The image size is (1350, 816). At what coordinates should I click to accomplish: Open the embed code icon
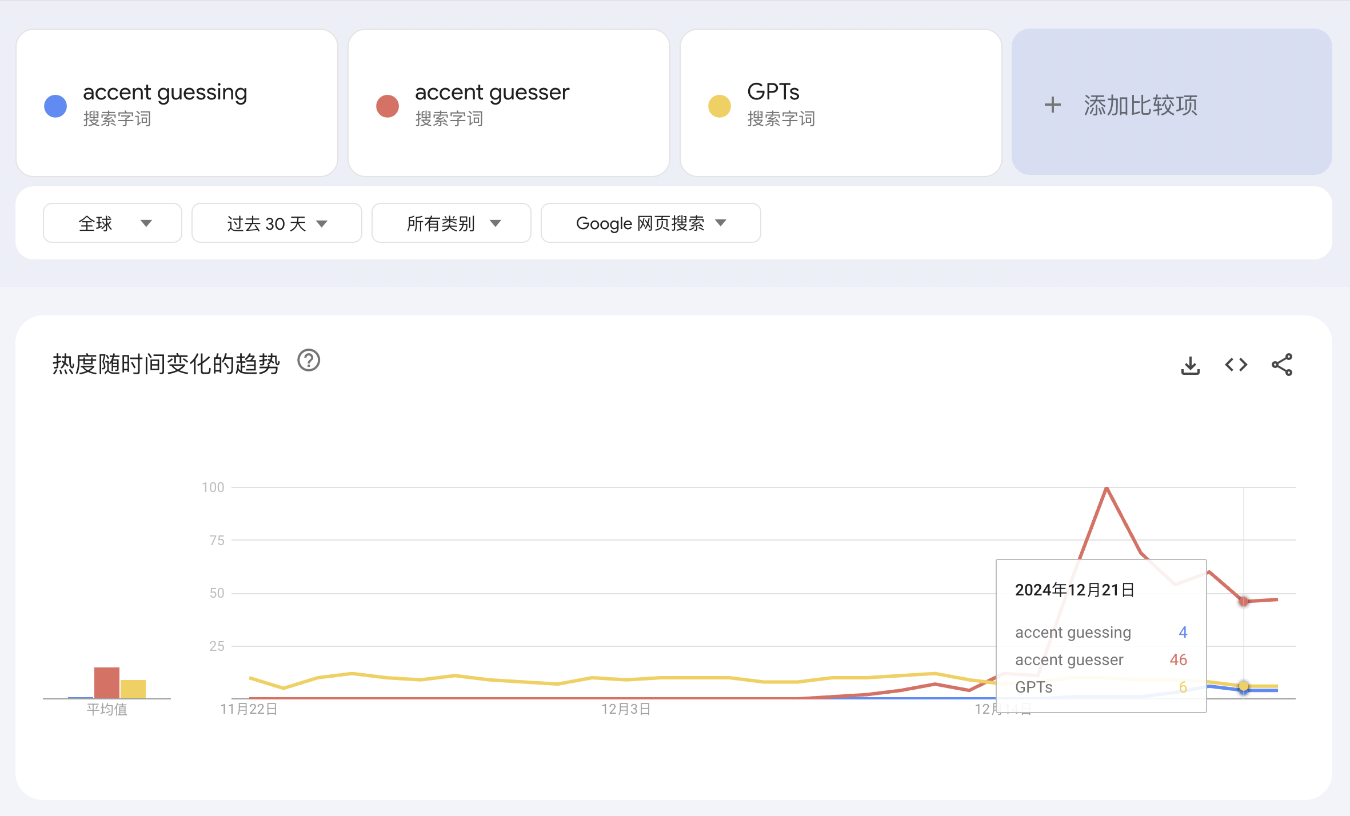pyautogui.click(x=1236, y=365)
